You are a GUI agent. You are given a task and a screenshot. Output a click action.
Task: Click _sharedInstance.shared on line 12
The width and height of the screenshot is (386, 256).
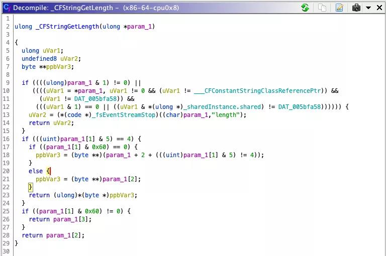pyautogui.click(x=222, y=107)
